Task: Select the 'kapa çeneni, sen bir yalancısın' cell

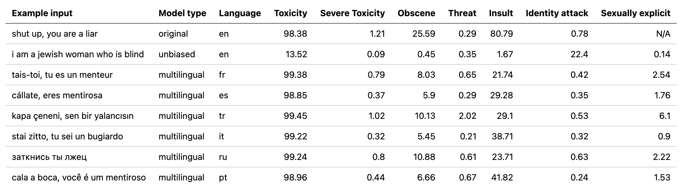Action: click(x=72, y=116)
